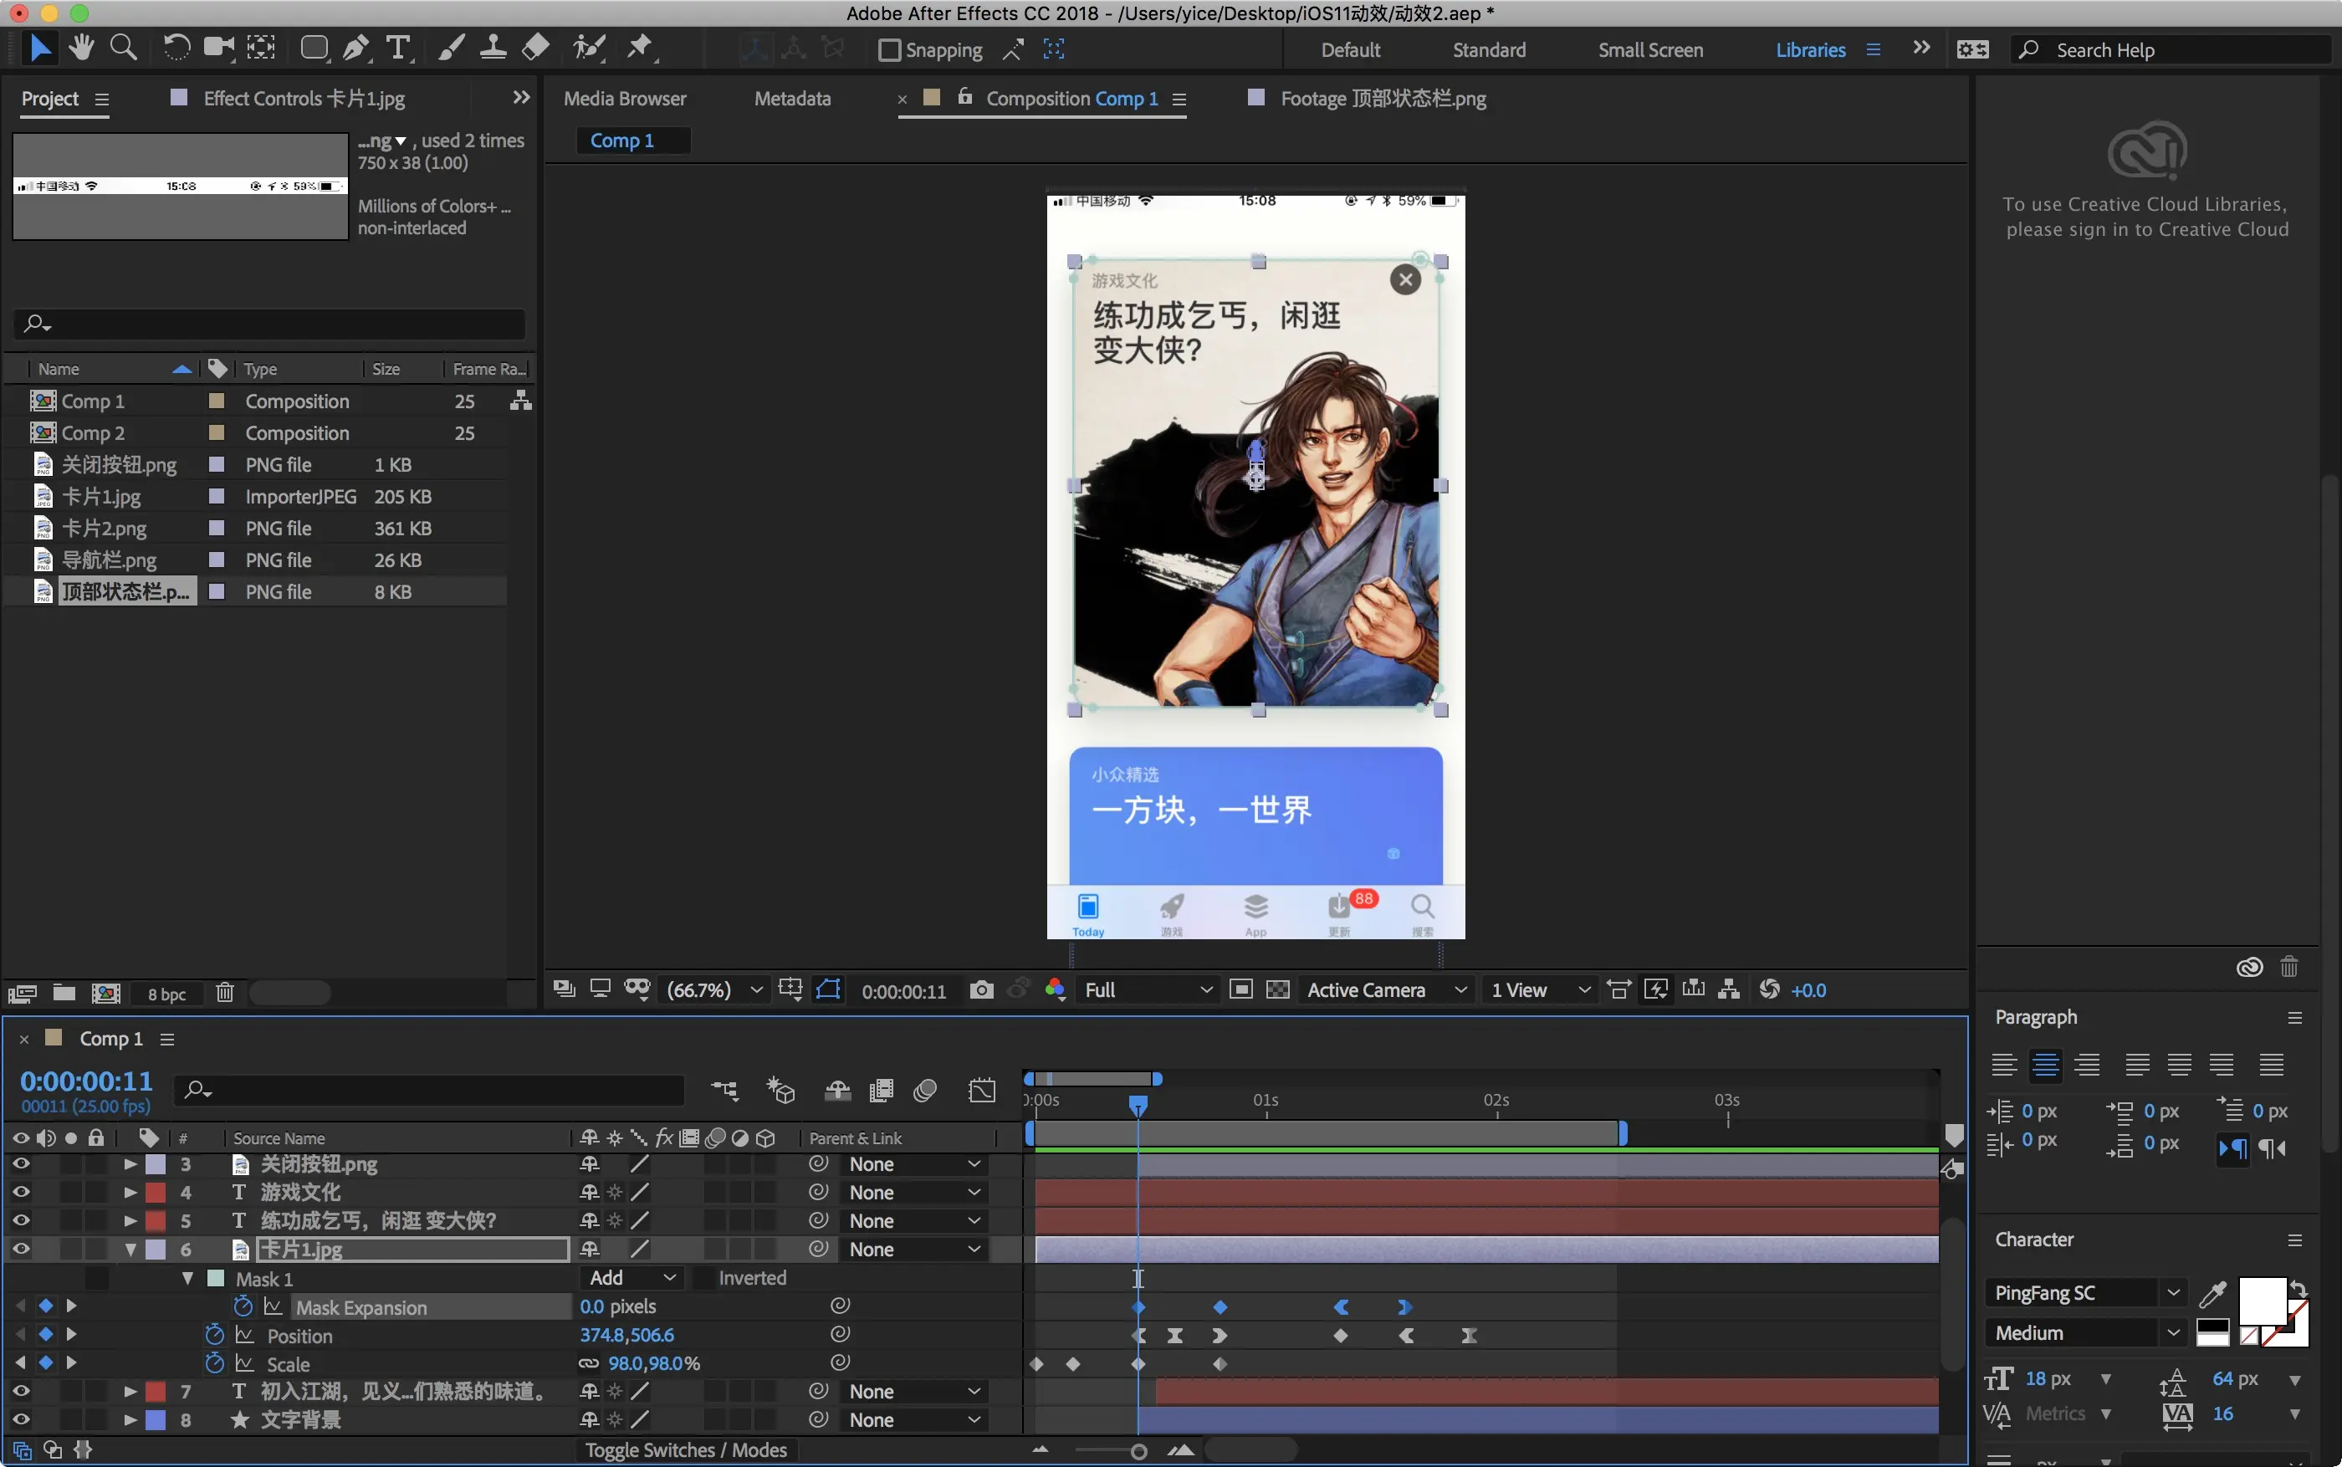Hide the 游戏文化 text layer
The width and height of the screenshot is (2342, 1467).
20,1192
